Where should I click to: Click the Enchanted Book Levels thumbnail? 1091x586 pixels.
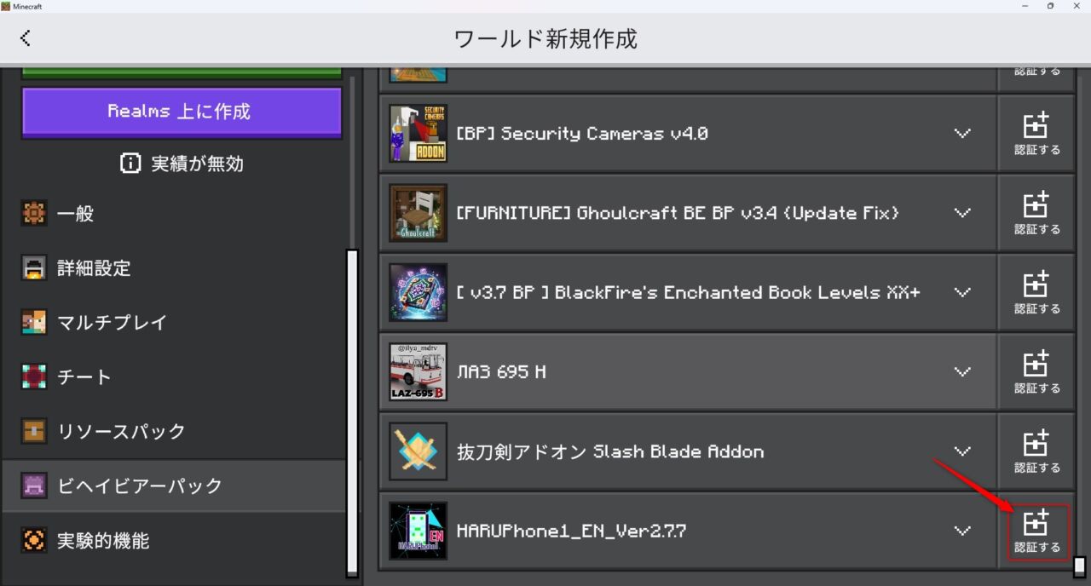click(418, 292)
